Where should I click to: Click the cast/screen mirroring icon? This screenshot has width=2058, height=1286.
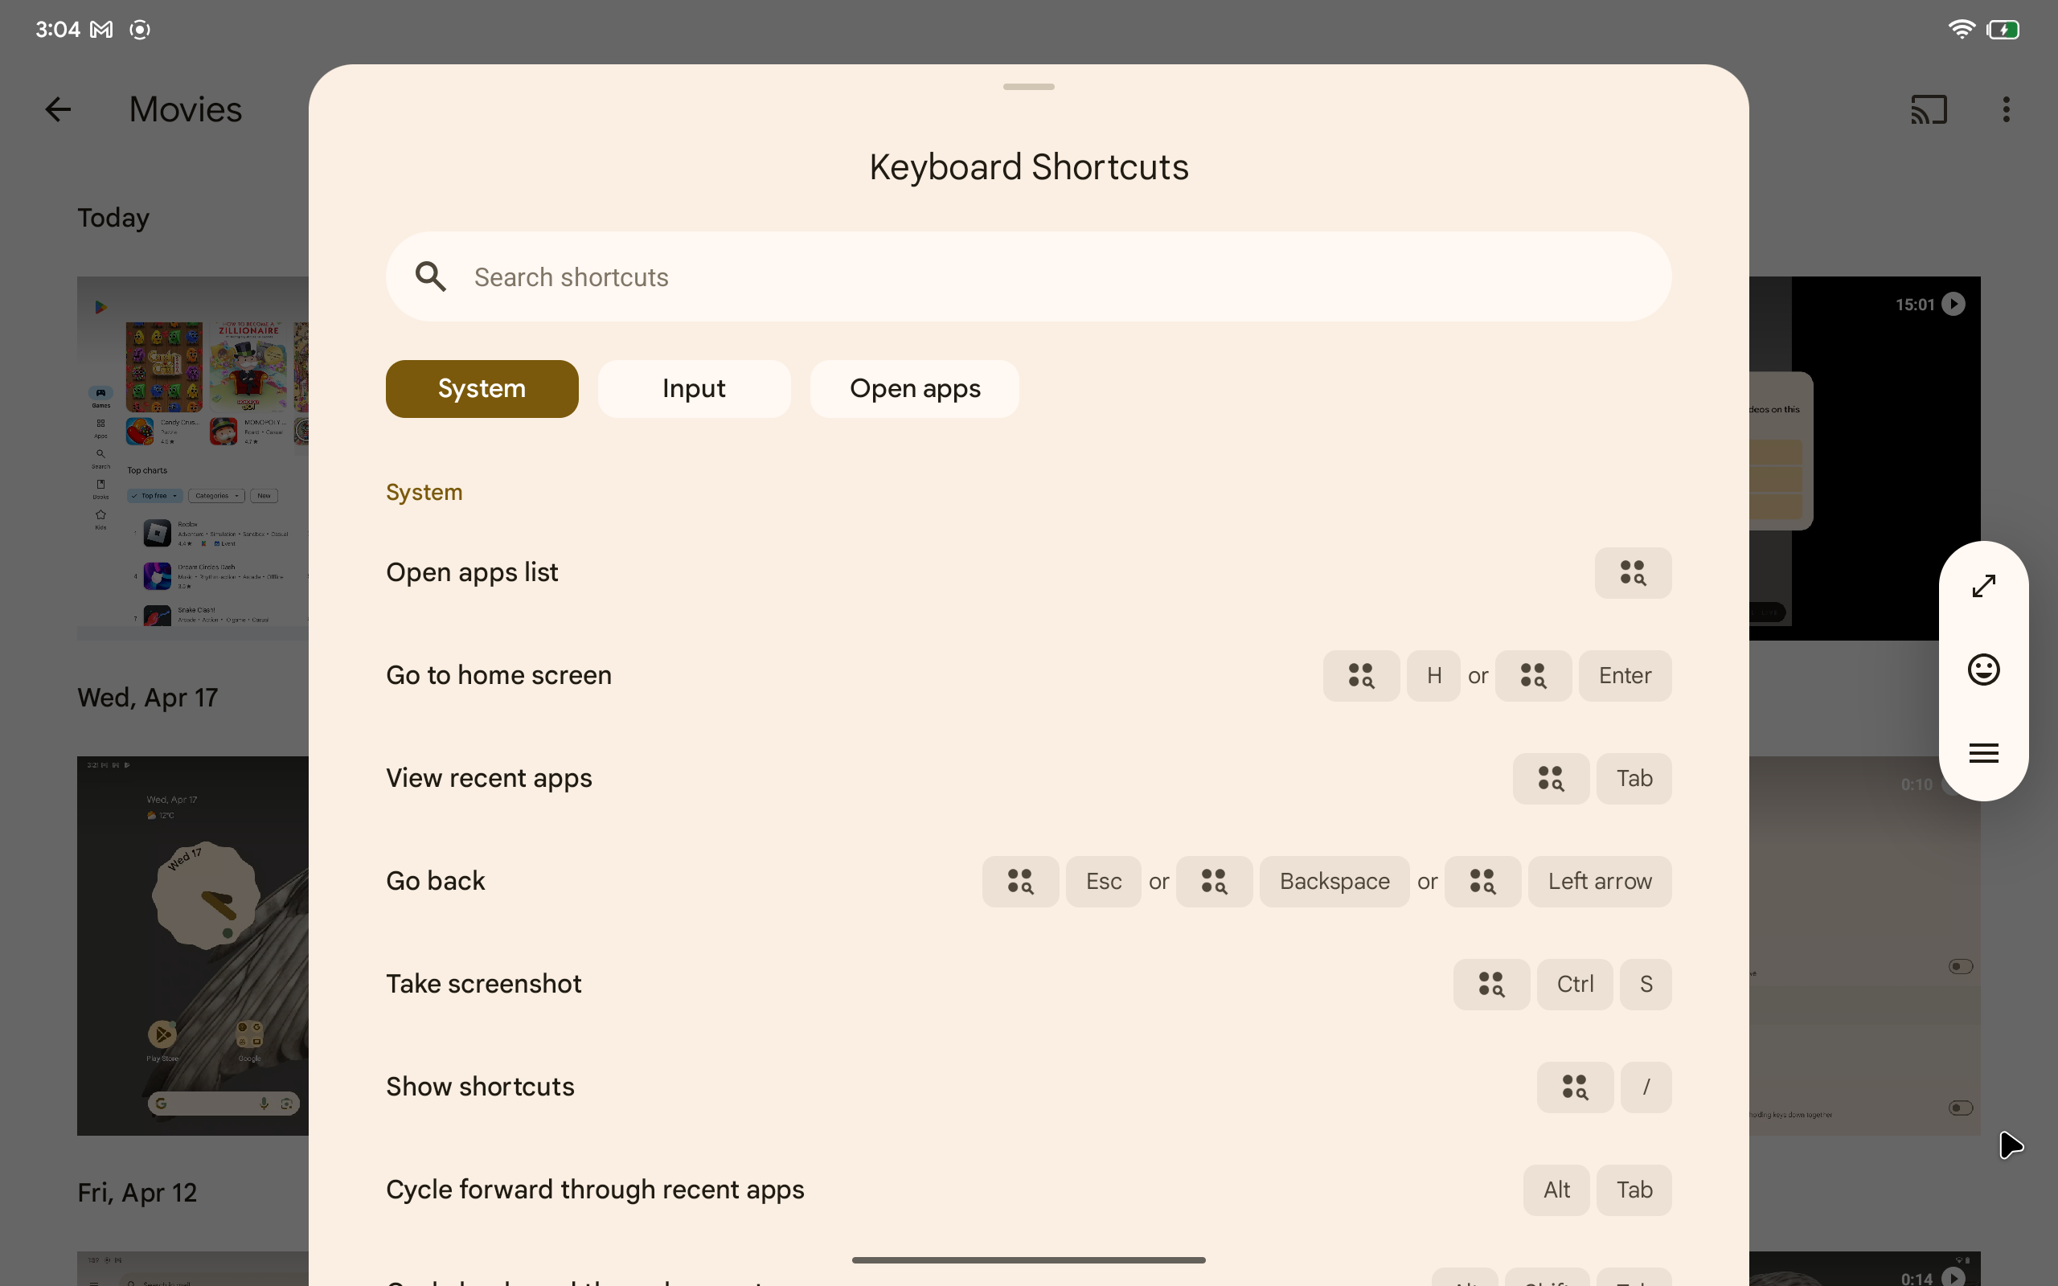[1929, 109]
